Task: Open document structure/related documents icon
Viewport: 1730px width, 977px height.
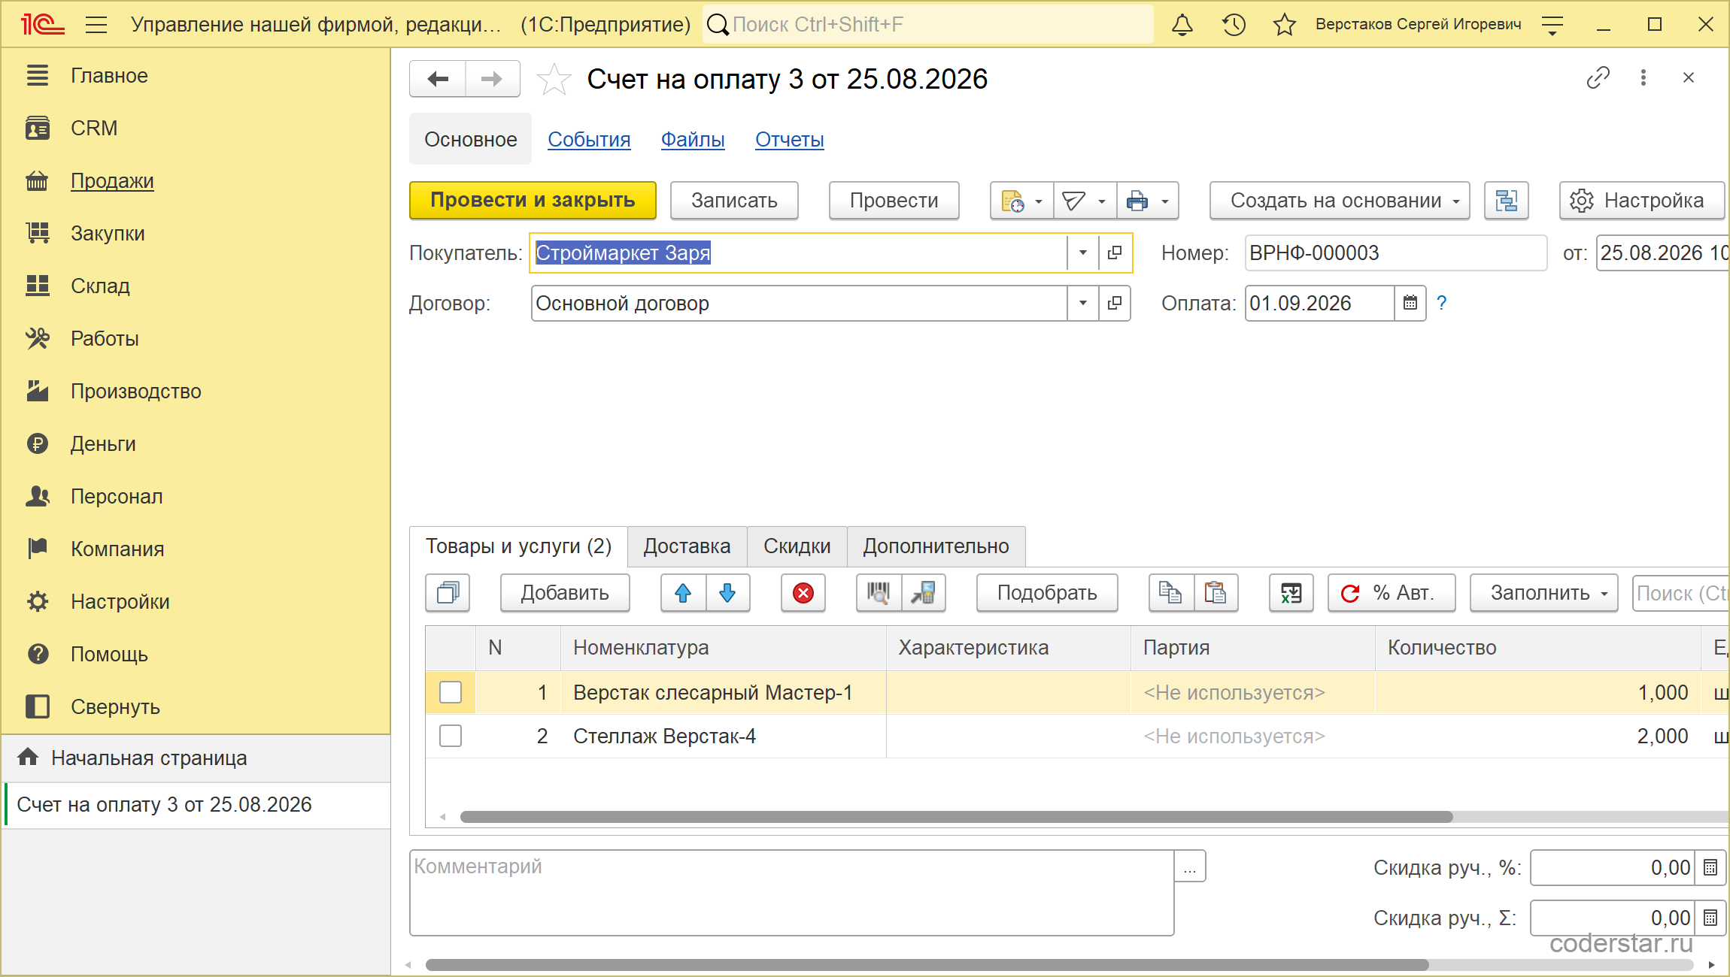Action: pyautogui.click(x=1507, y=201)
